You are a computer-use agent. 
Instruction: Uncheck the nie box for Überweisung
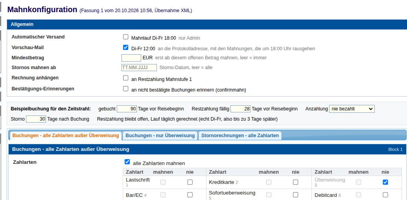coord(385,182)
